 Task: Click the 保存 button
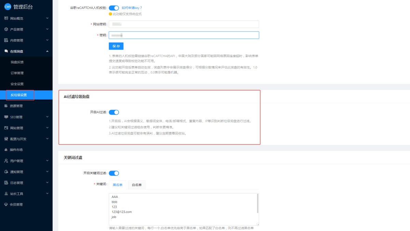click(116, 46)
